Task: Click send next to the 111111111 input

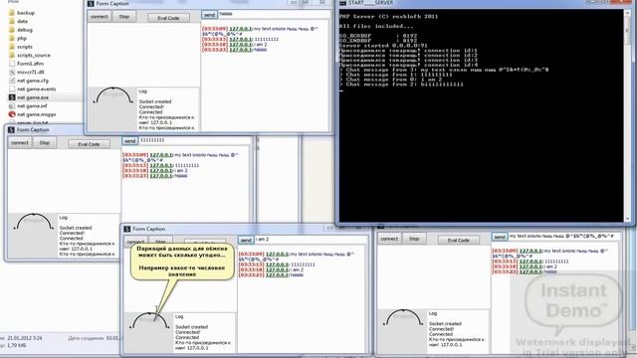Action: (129, 141)
